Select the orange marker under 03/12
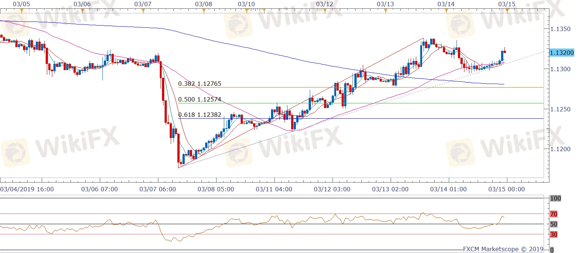Image resolution: width=579 pixels, height=253 pixels. (x=325, y=11)
